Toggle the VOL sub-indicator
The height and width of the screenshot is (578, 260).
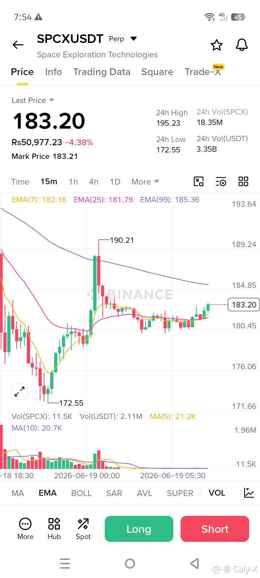(x=217, y=493)
